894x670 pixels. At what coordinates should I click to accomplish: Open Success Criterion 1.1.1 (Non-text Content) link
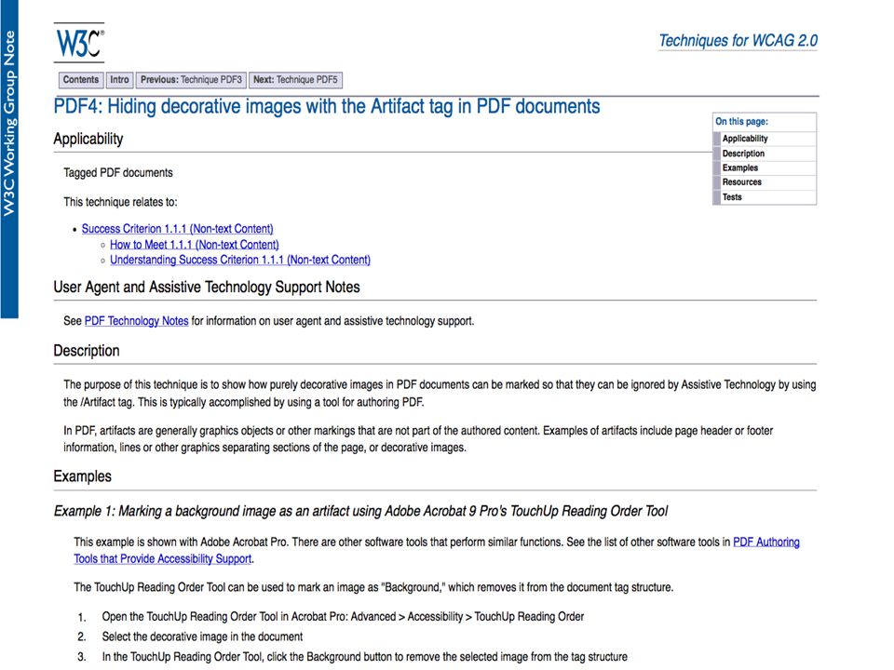(177, 229)
